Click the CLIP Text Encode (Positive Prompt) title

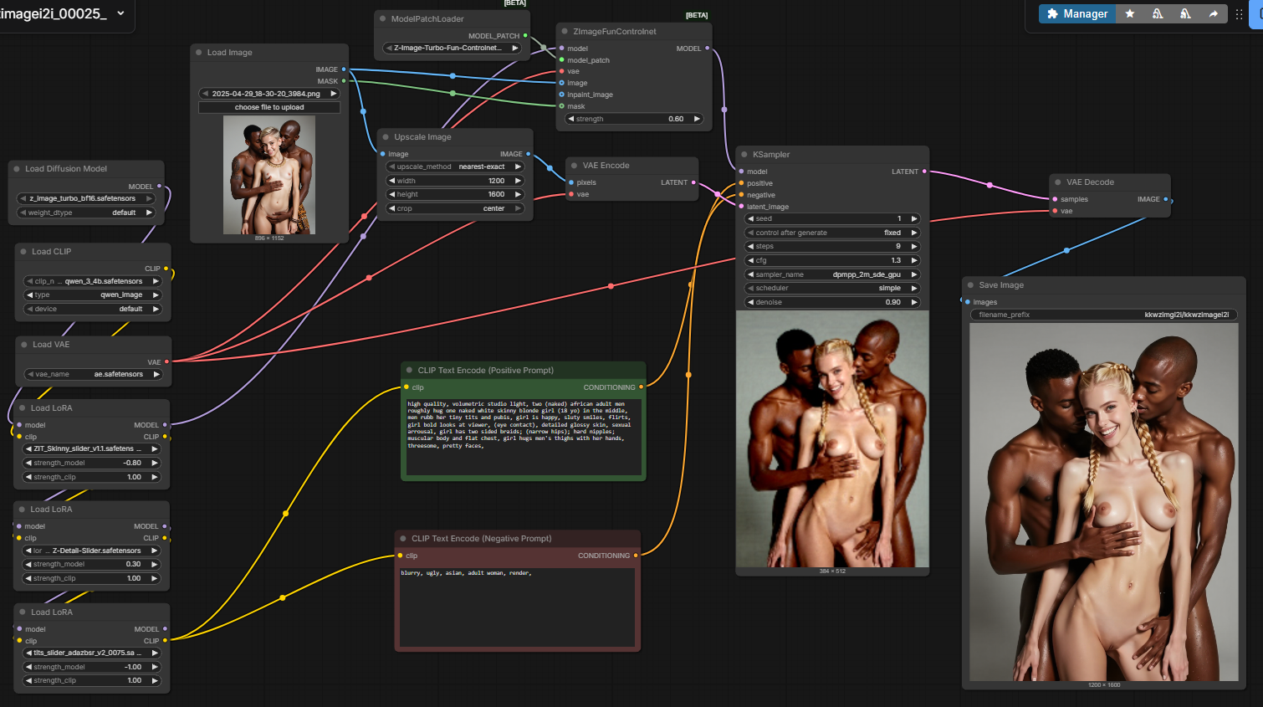click(x=485, y=370)
